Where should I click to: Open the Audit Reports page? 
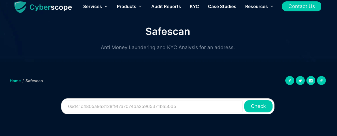tap(166, 6)
